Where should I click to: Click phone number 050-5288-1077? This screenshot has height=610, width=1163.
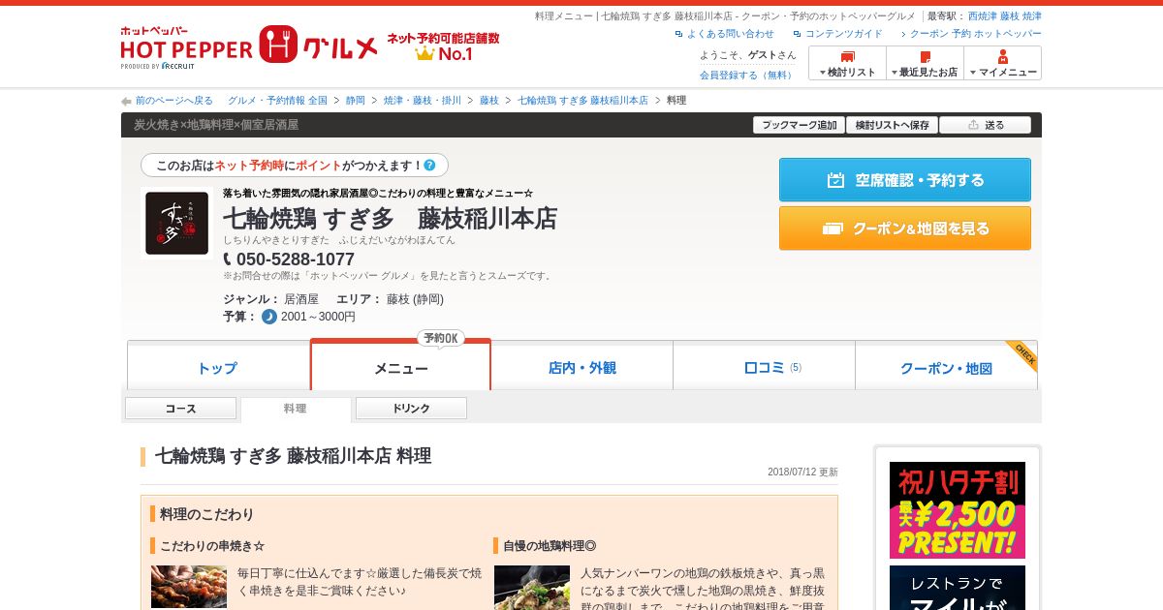[296, 259]
